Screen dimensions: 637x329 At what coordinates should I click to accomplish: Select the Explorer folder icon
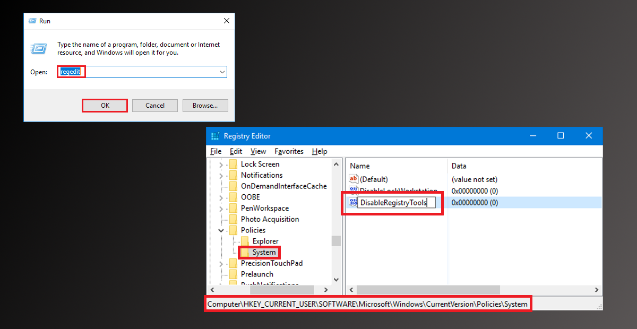pos(245,241)
